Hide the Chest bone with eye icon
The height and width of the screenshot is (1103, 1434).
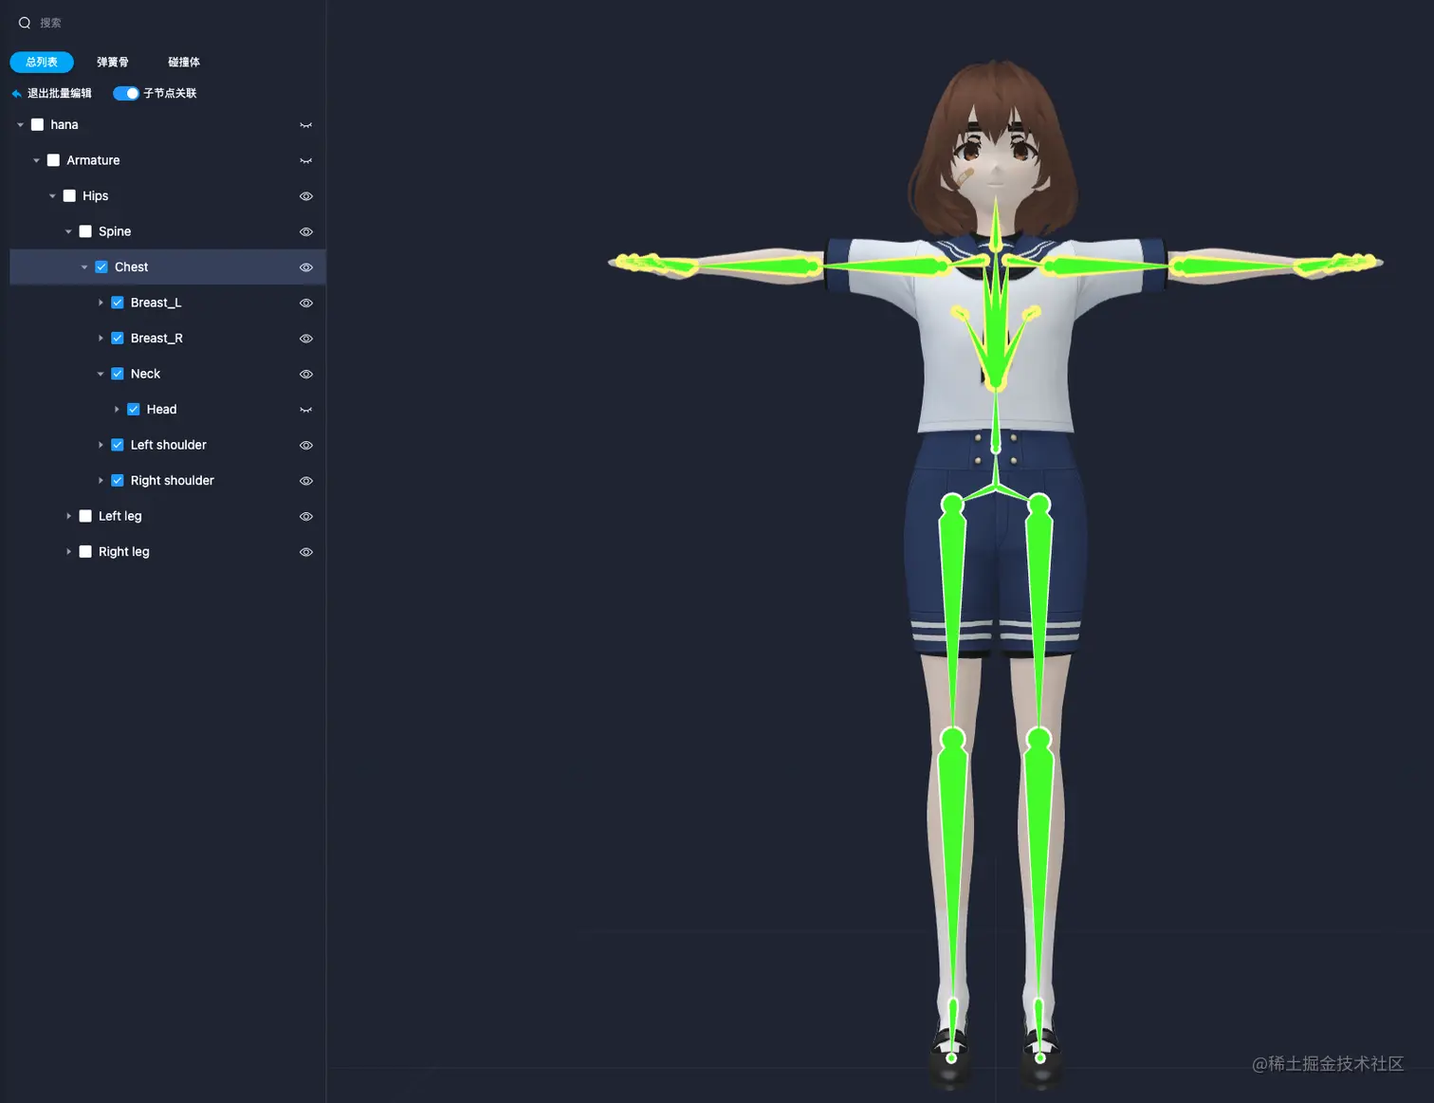click(305, 267)
